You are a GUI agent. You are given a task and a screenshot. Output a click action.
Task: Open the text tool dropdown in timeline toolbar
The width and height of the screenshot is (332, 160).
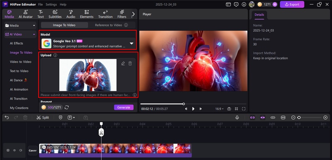coord(71,118)
